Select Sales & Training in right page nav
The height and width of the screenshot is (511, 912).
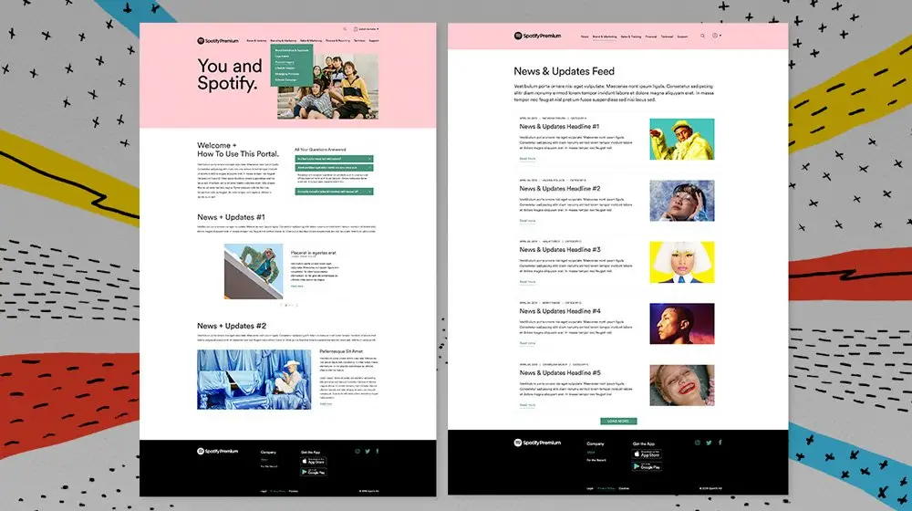[x=630, y=36]
